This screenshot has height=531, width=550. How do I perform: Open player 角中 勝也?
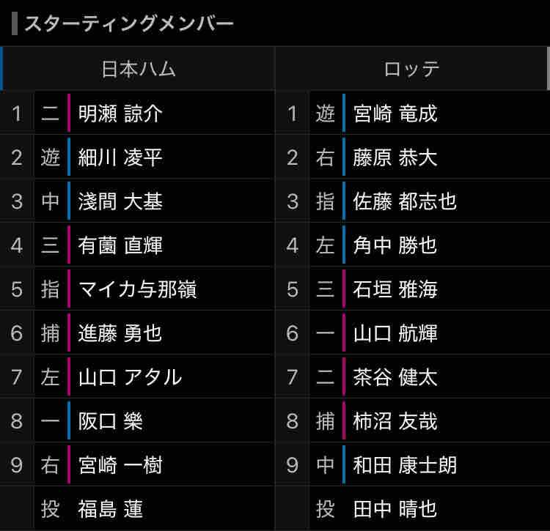pyautogui.click(x=395, y=245)
